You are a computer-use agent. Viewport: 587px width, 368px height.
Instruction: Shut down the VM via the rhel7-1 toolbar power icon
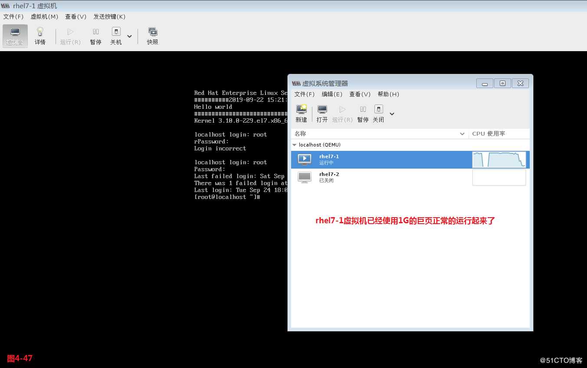click(x=116, y=36)
